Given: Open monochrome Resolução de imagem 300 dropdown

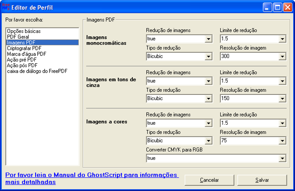Looking at the screenshot, I should pyautogui.click(x=282, y=56).
